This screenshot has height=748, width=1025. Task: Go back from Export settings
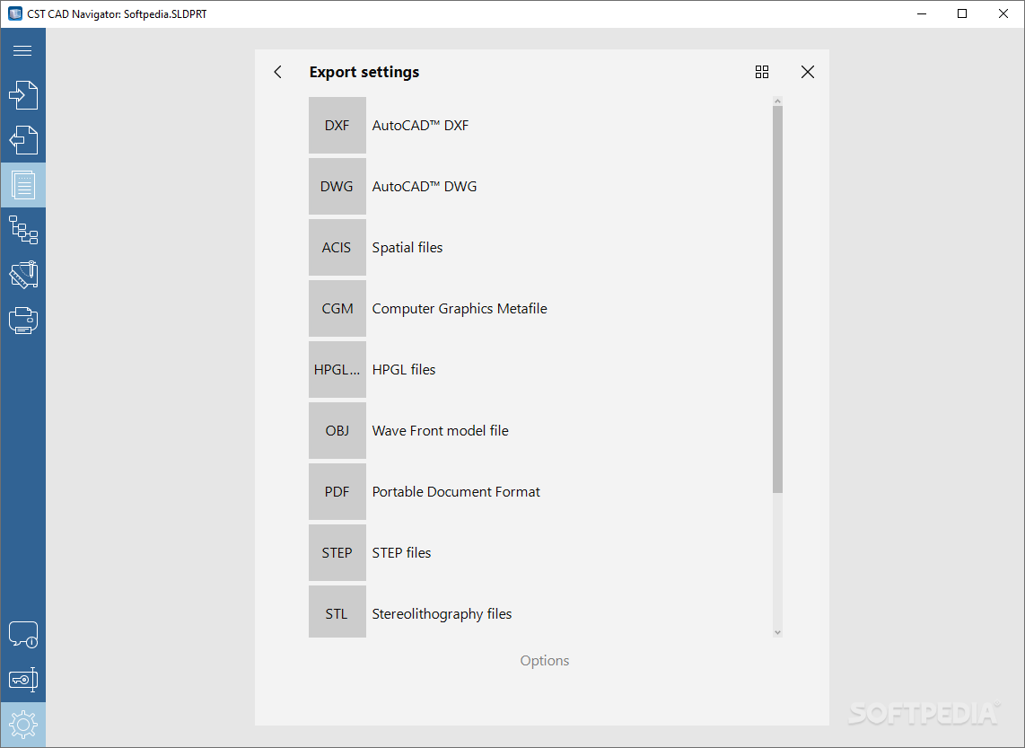click(x=278, y=72)
